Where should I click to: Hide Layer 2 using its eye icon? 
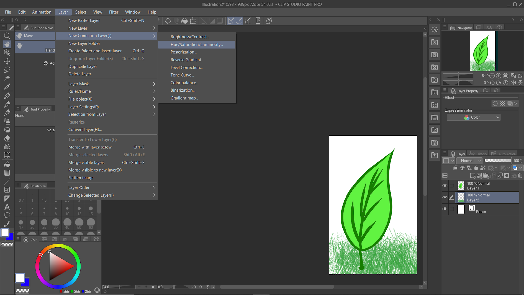[445, 197]
